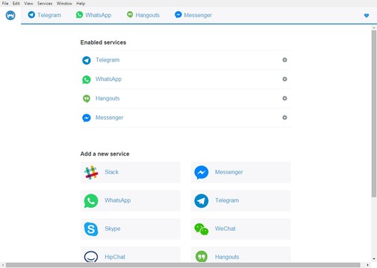Add the HipChat service
Viewport: 377px width, 268px height.
[x=131, y=255]
